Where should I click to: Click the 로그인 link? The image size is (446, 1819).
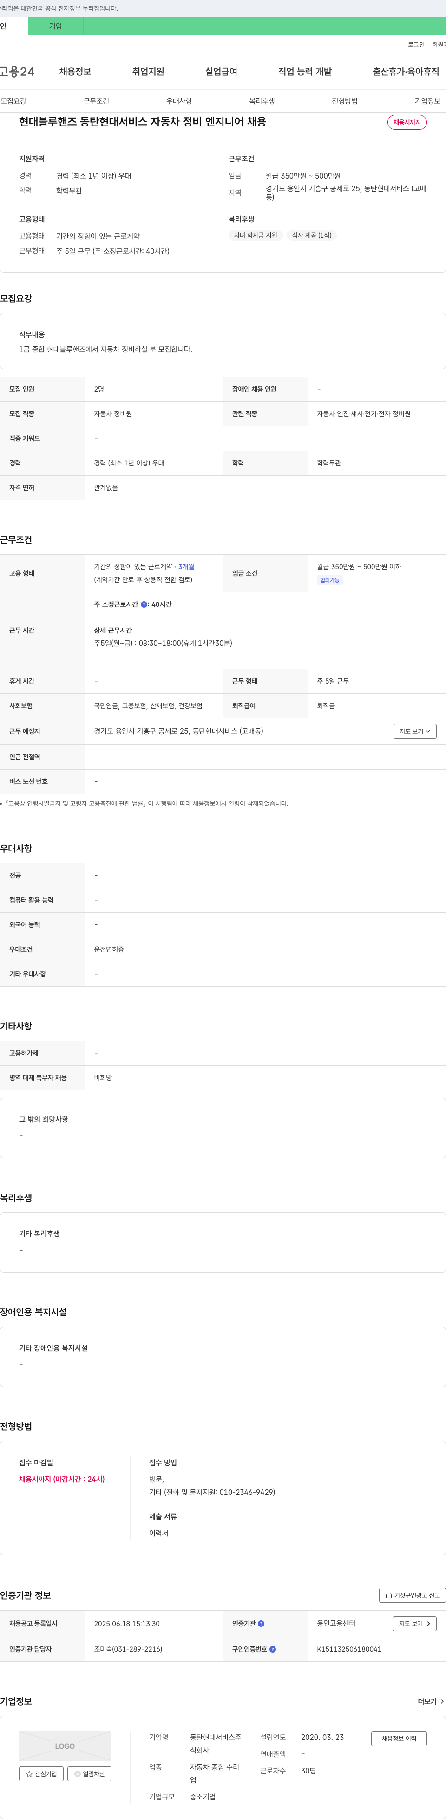(416, 45)
